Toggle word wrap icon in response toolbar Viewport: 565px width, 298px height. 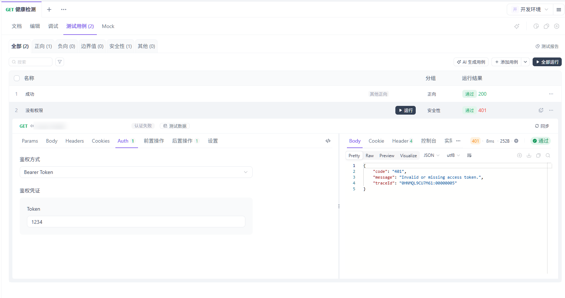[x=469, y=155]
